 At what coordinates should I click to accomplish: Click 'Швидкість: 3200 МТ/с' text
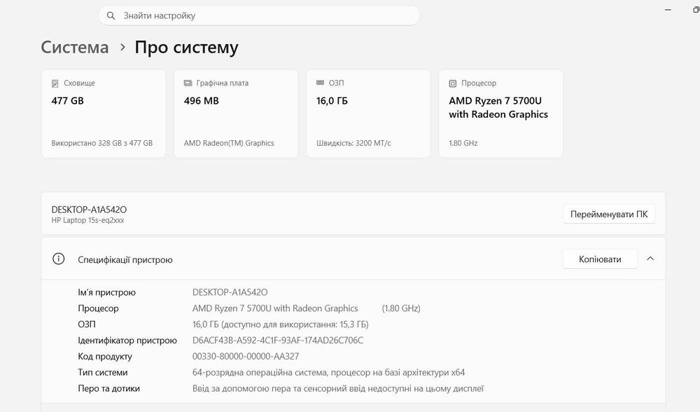353,143
